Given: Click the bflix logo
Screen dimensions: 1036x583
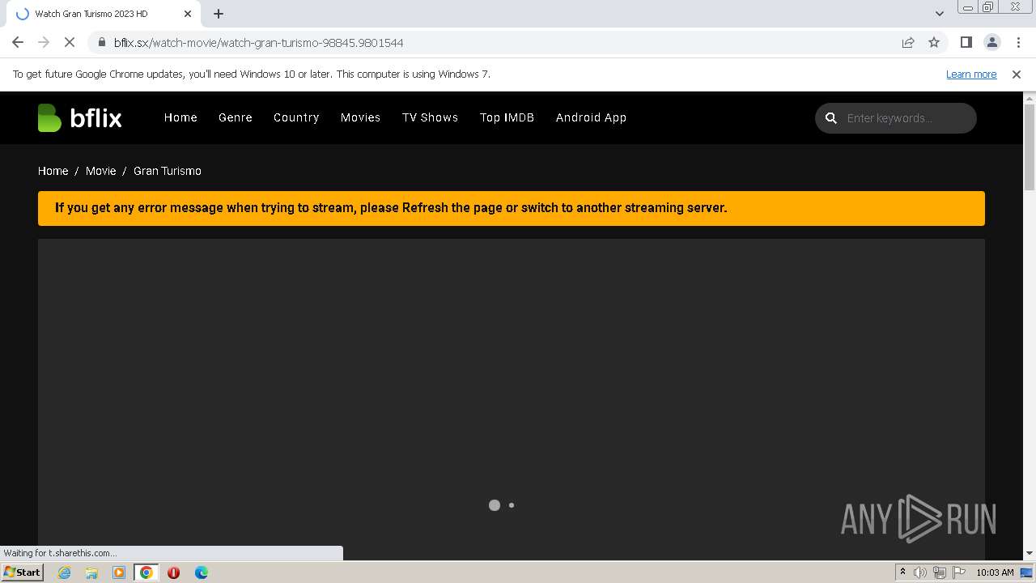Looking at the screenshot, I should point(79,118).
